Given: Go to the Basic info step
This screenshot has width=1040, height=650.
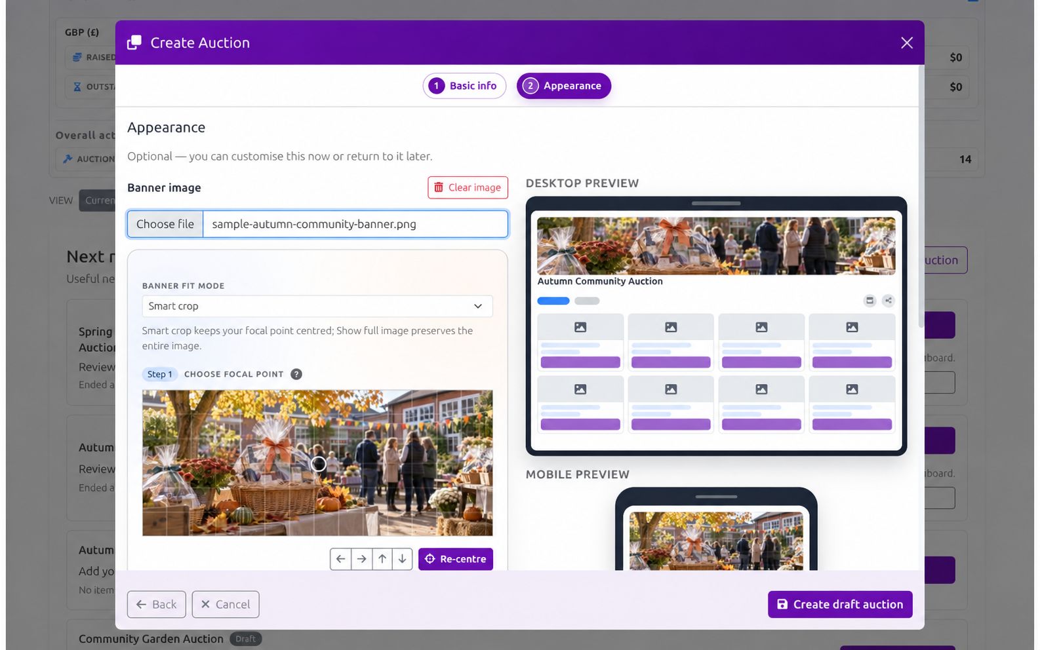Looking at the screenshot, I should 464,86.
